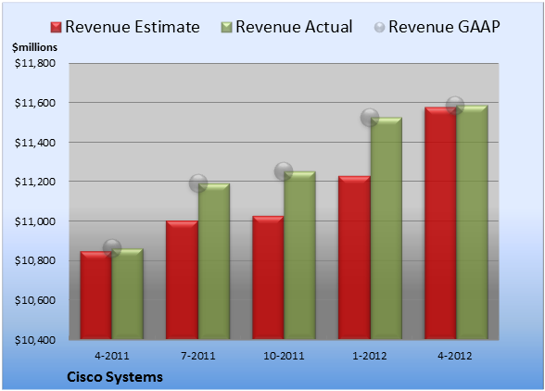Select the 'Revenue GAAP' legend label
The width and height of the screenshot is (545, 391).
[x=445, y=27]
